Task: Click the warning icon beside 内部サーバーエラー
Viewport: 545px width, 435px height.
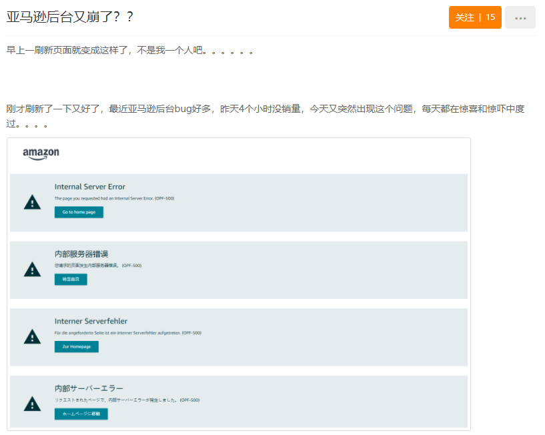Action: pos(32,404)
